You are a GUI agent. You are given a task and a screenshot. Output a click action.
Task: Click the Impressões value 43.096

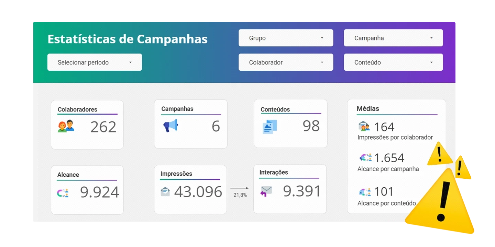[198, 192]
